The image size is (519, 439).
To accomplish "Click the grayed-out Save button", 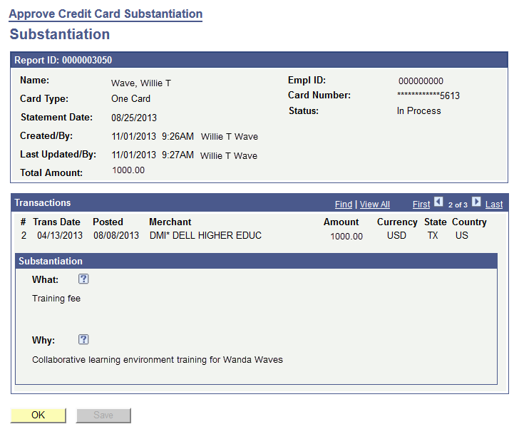I will [x=103, y=415].
